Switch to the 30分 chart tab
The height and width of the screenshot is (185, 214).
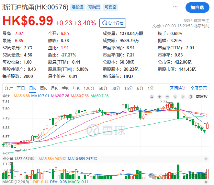[x=116, y=88]
